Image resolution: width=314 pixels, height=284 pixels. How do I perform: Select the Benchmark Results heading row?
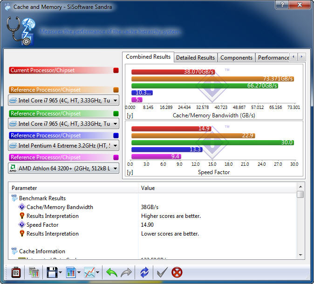[153, 198]
